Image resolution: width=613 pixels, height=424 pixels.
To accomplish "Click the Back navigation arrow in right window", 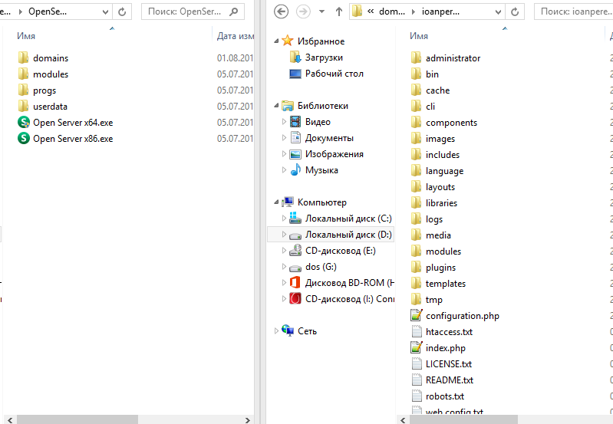I will [x=282, y=12].
